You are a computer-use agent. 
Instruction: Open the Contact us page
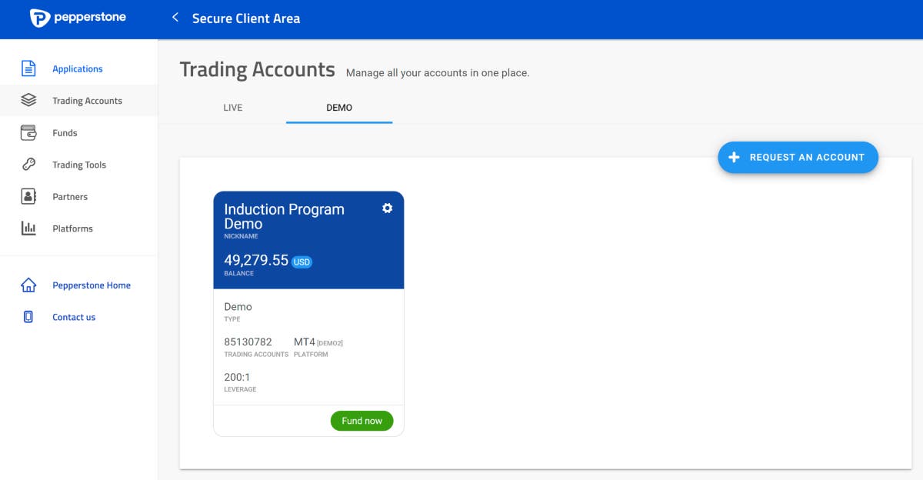click(73, 316)
